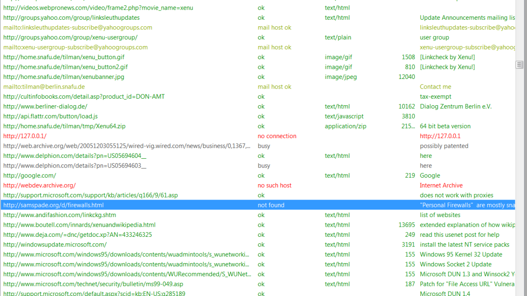Image resolution: width=527 pixels, height=296 pixels.
Task: Select the deja.com getdoc.xp URL
Action: pyautogui.click(x=78, y=235)
